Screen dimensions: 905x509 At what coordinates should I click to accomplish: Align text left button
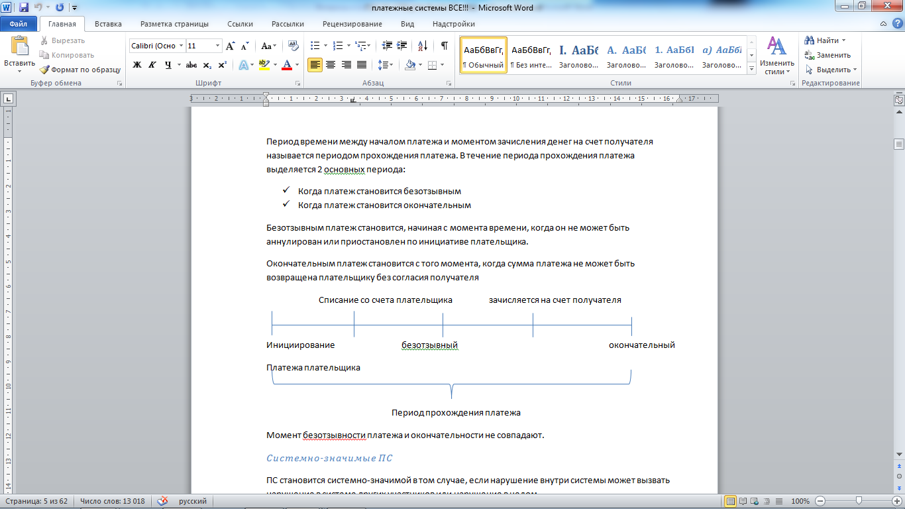[x=315, y=65]
